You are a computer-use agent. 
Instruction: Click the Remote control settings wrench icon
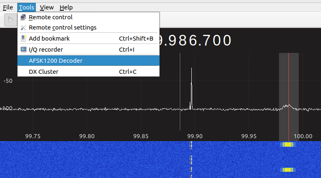[x=23, y=27]
